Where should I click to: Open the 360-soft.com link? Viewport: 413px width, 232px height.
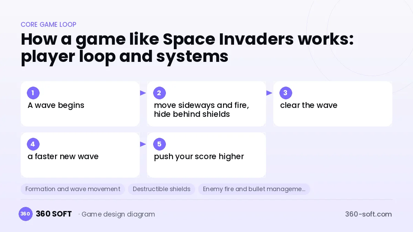(x=368, y=214)
